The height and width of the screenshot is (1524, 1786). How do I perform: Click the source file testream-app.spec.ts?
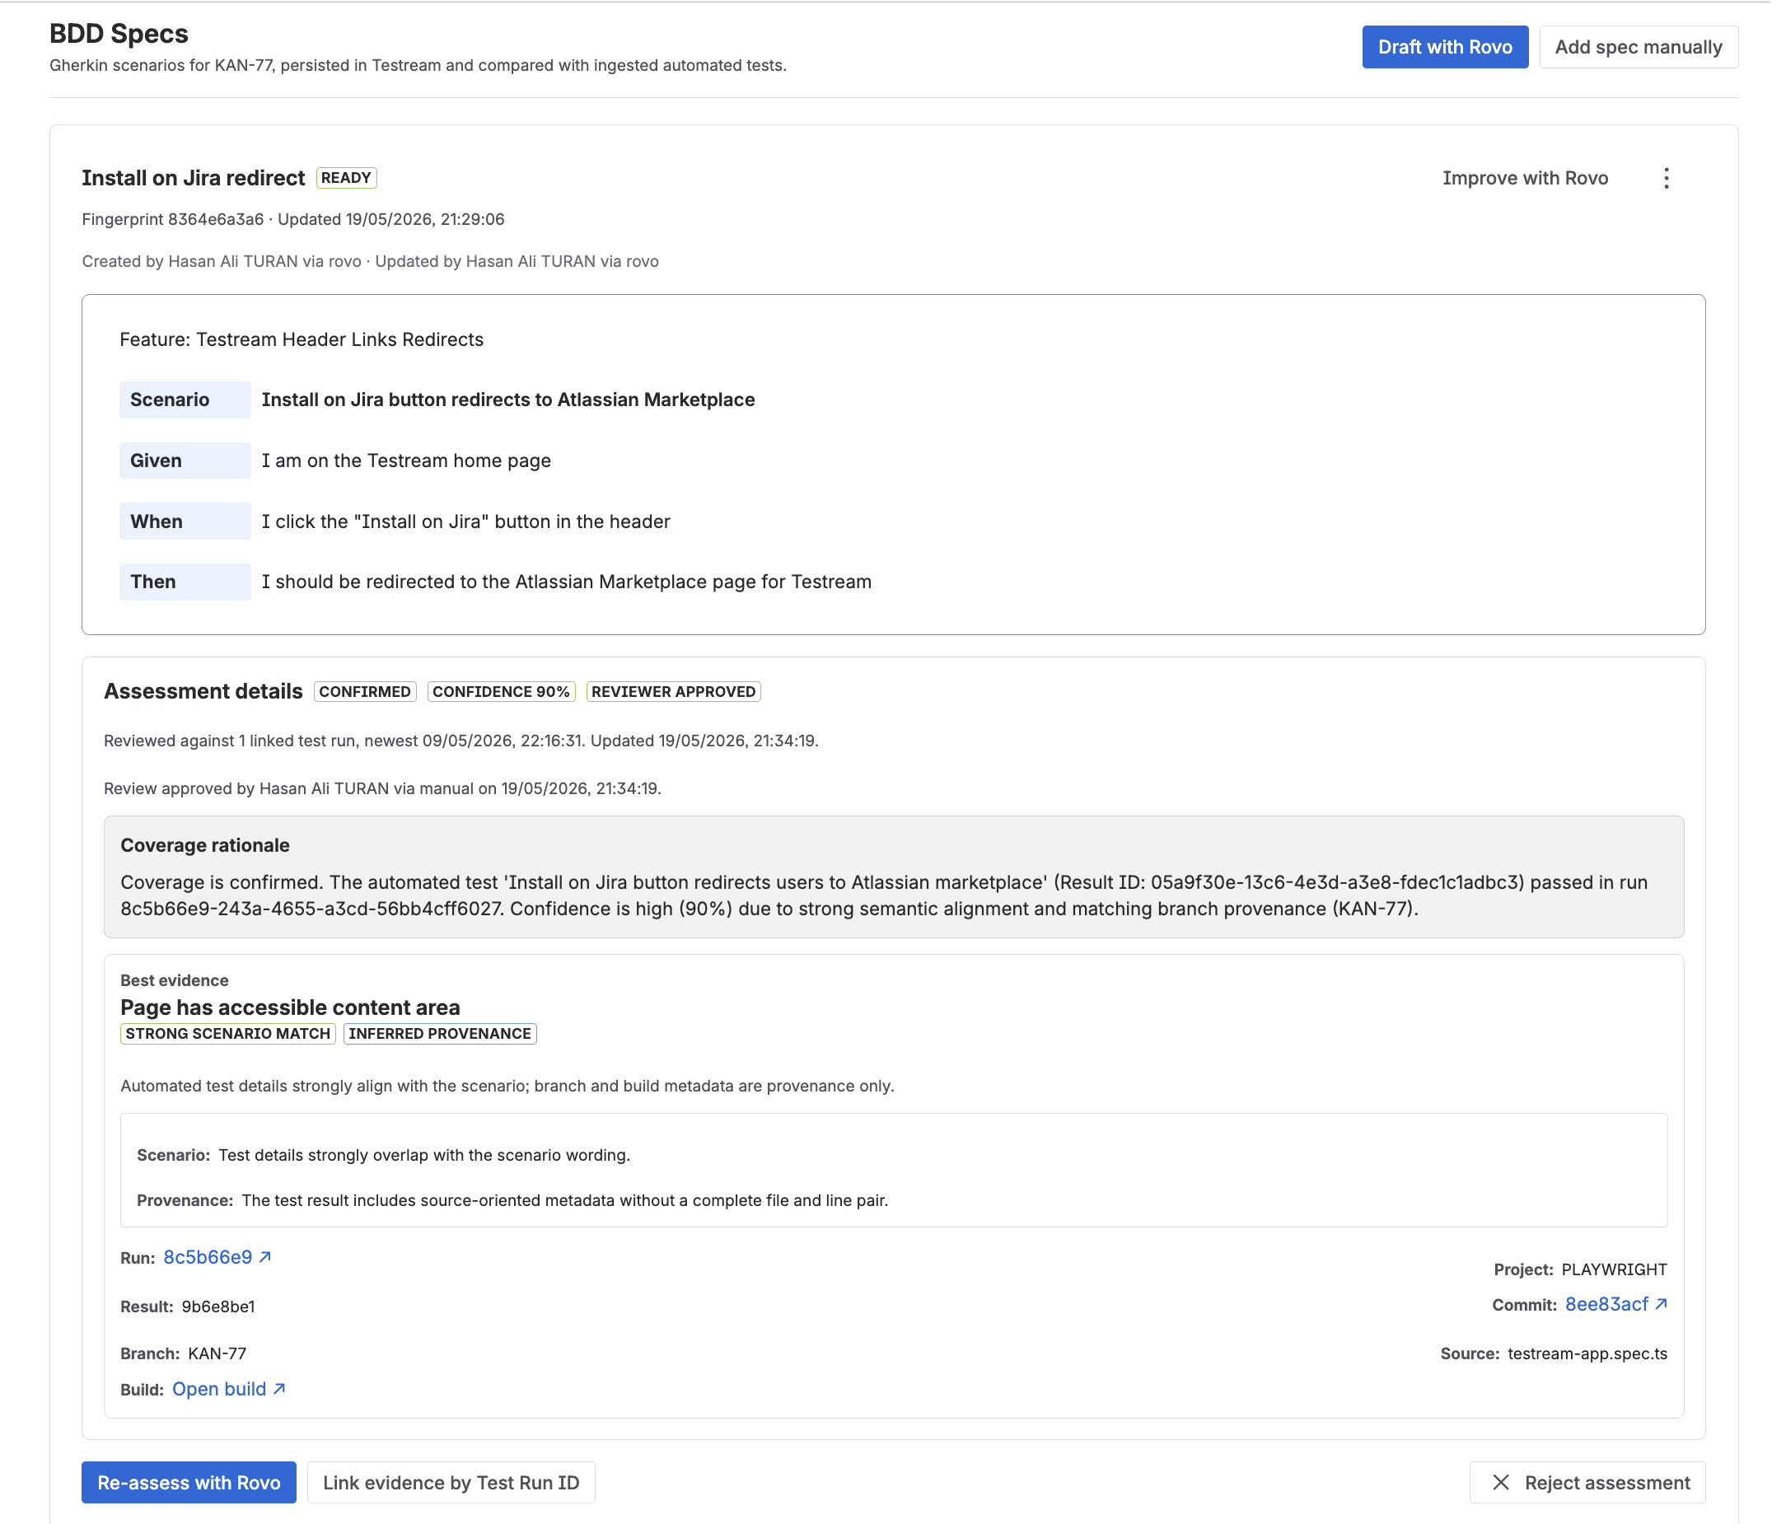(x=1587, y=1353)
